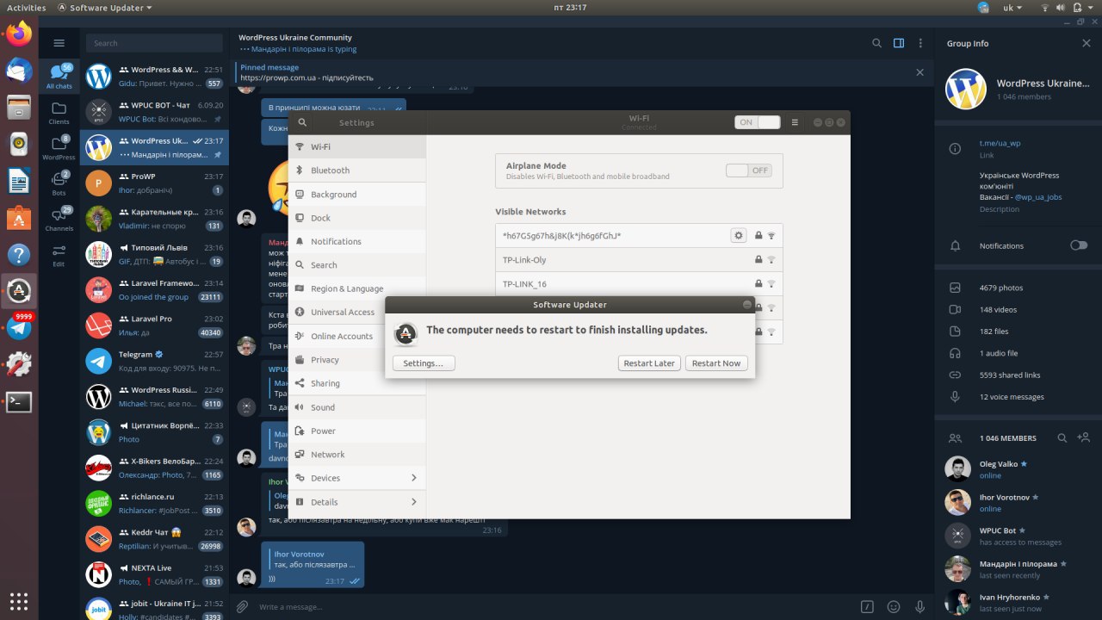This screenshot has width=1102, height=620.
Task: Open Telegram hamburger menu
Action: click(59, 43)
